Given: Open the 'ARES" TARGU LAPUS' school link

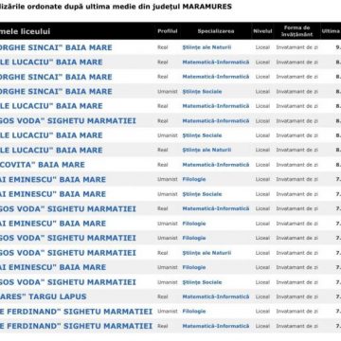Looking at the screenshot, I should tap(44, 296).
